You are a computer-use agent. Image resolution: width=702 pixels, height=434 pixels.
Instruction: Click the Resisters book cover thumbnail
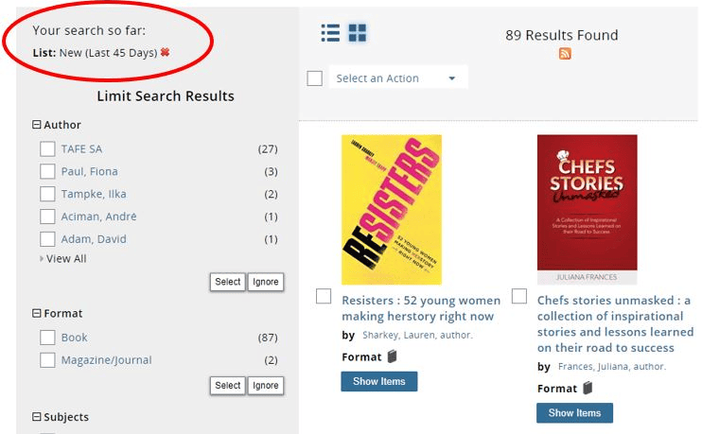point(391,209)
